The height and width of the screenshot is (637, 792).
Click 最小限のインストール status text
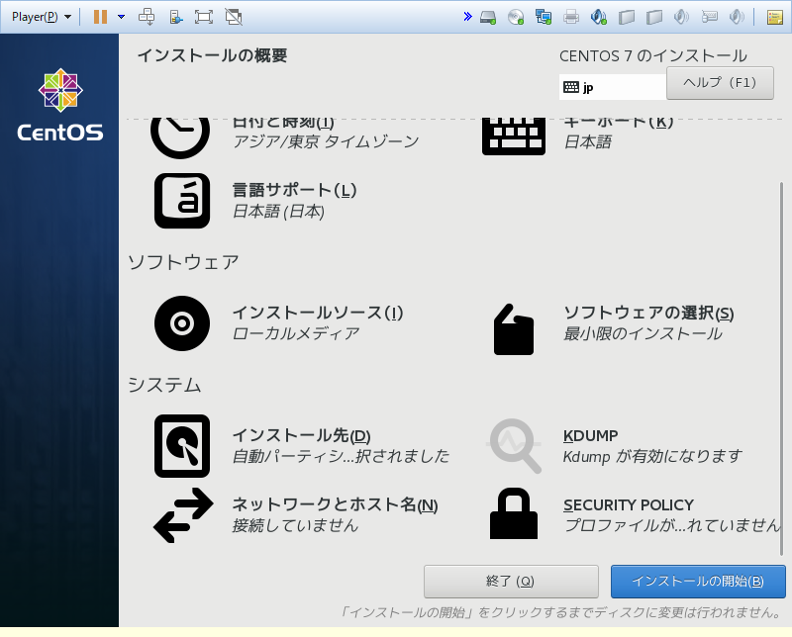coord(643,333)
